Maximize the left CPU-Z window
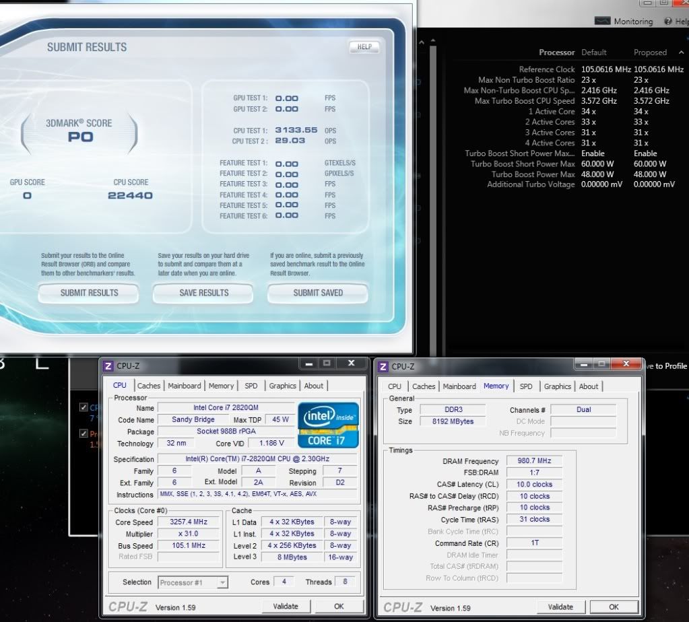 tap(327, 364)
